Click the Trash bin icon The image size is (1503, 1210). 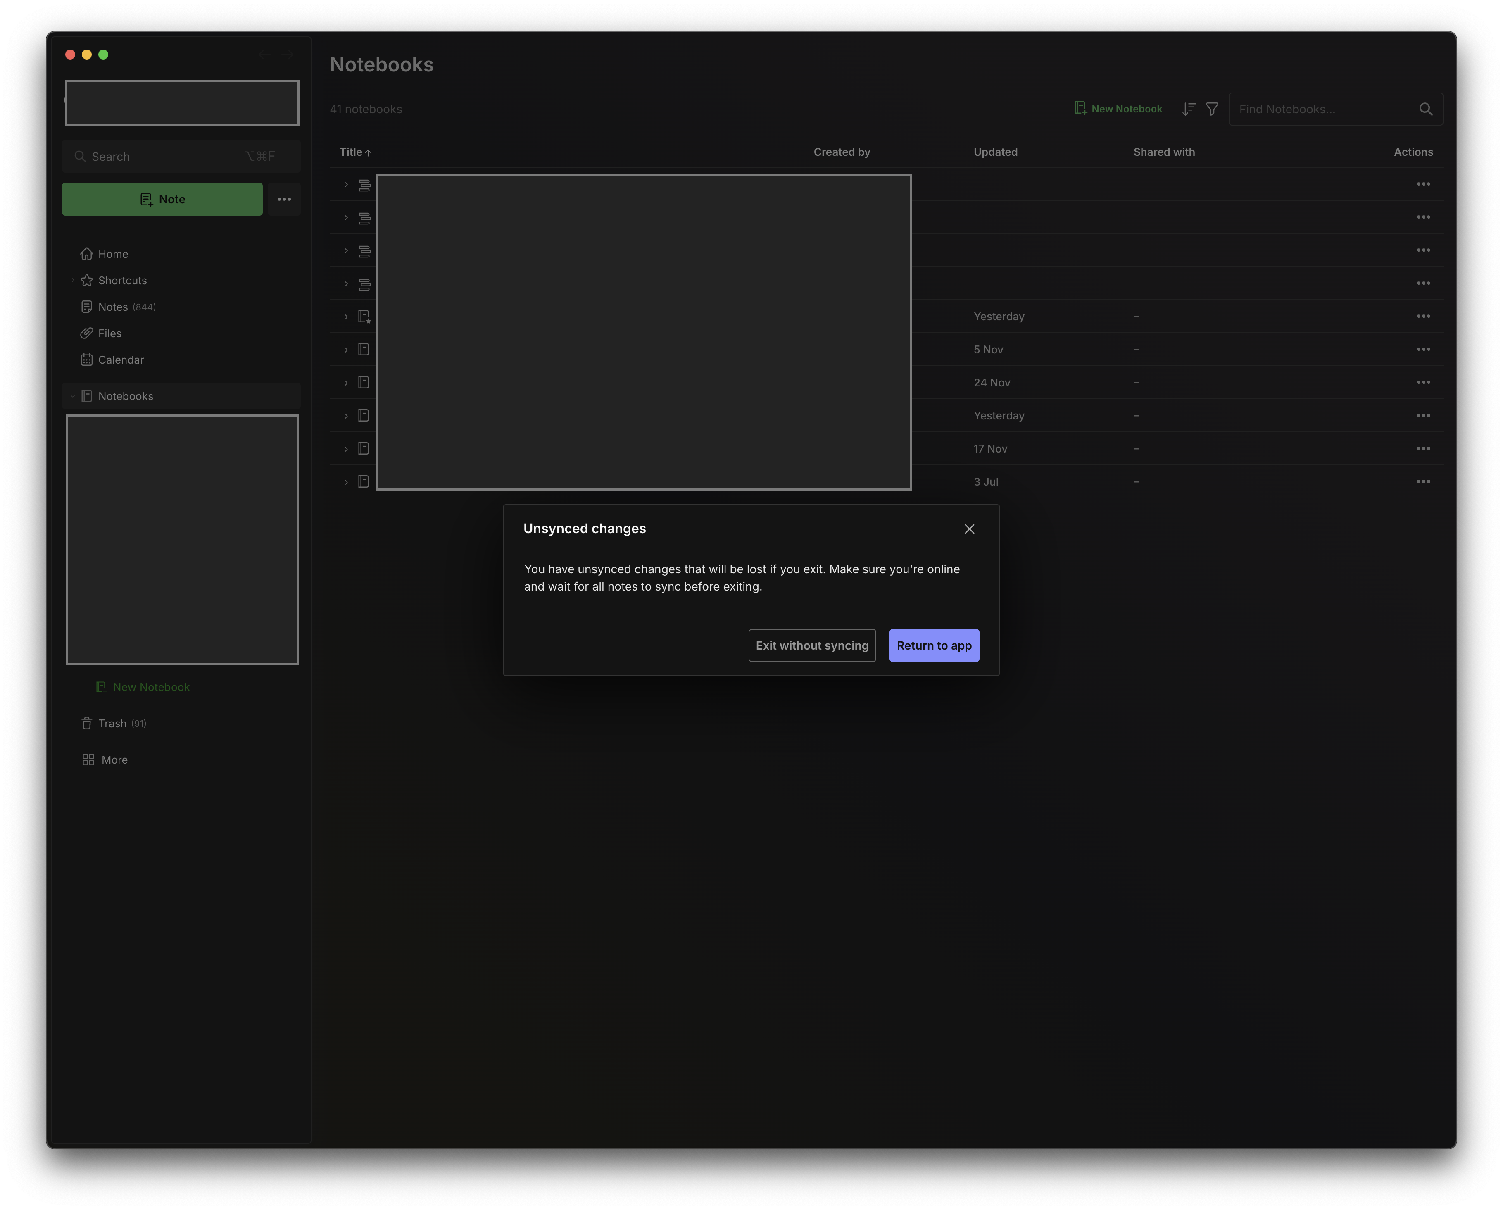pos(86,724)
